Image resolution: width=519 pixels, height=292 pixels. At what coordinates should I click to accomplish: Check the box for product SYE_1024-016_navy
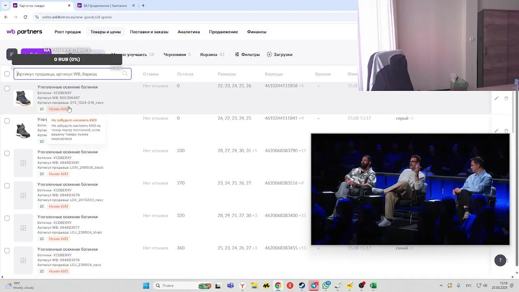tap(7, 88)
